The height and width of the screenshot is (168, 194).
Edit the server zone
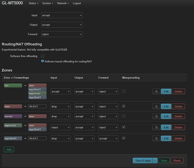coord(166,116)
